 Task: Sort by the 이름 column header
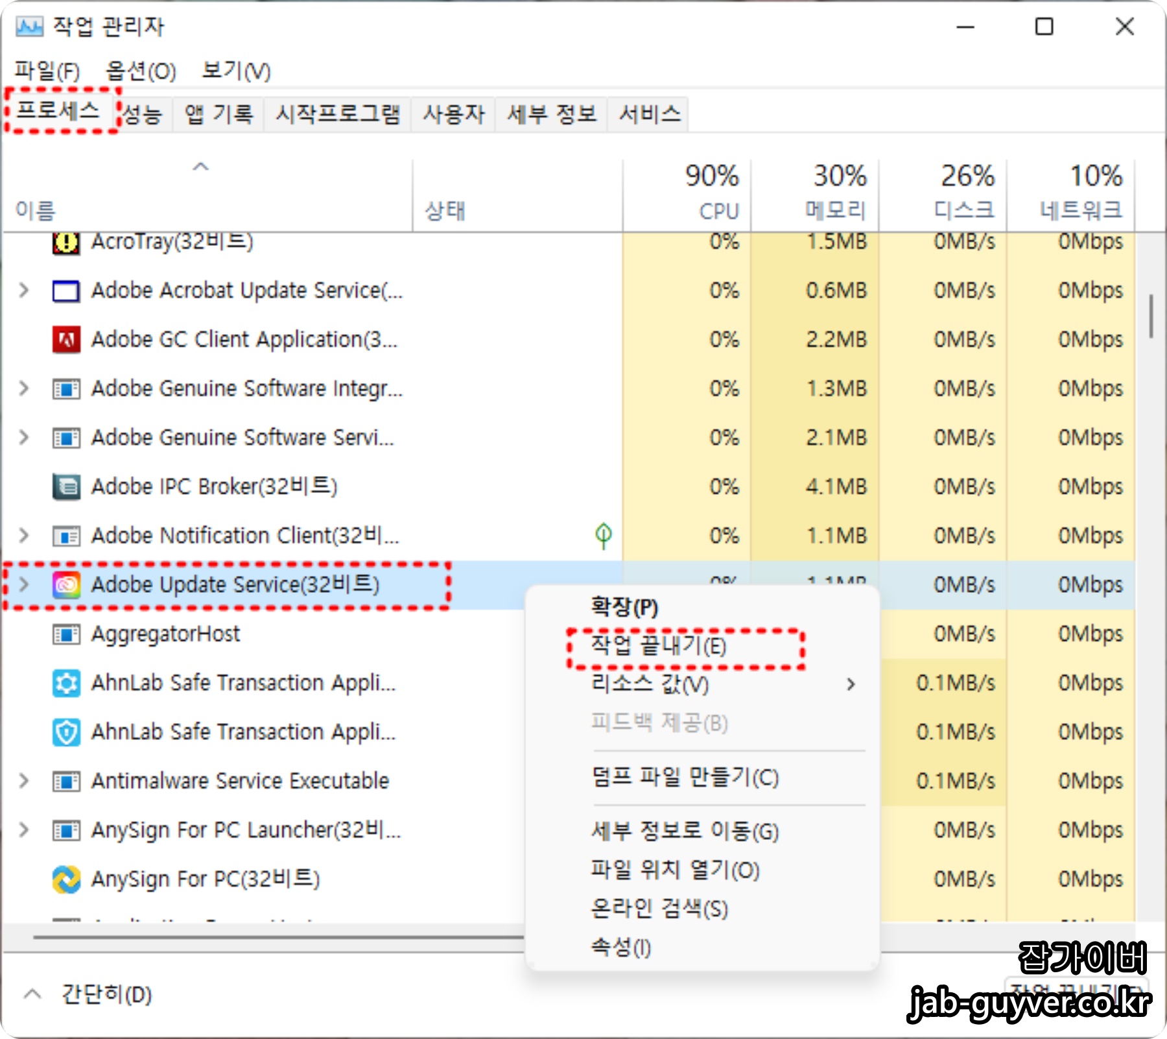tap(207, 195)
